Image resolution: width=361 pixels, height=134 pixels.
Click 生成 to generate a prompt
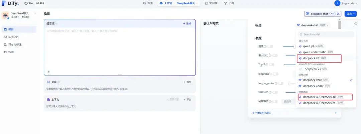point(187,24)
